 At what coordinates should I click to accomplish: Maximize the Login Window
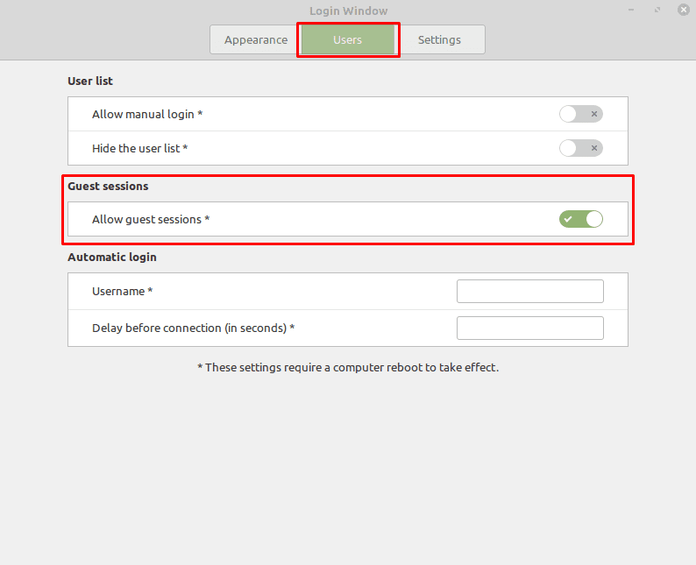(657, 10)
